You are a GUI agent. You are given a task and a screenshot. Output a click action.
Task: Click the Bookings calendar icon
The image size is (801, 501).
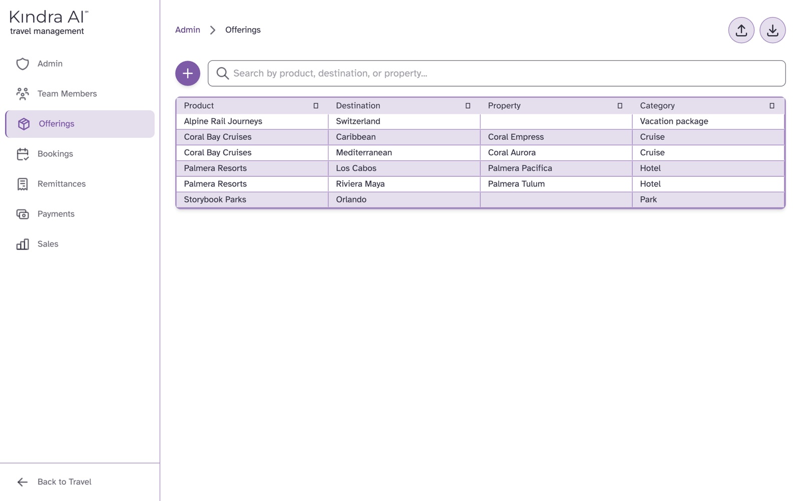click(x=23, y=154)
